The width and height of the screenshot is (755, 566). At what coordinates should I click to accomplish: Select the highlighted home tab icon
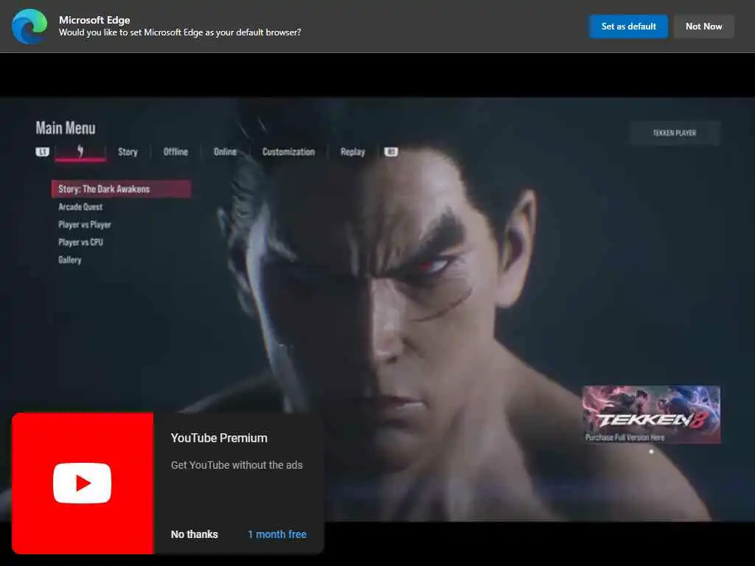click(x=80, y=152)
